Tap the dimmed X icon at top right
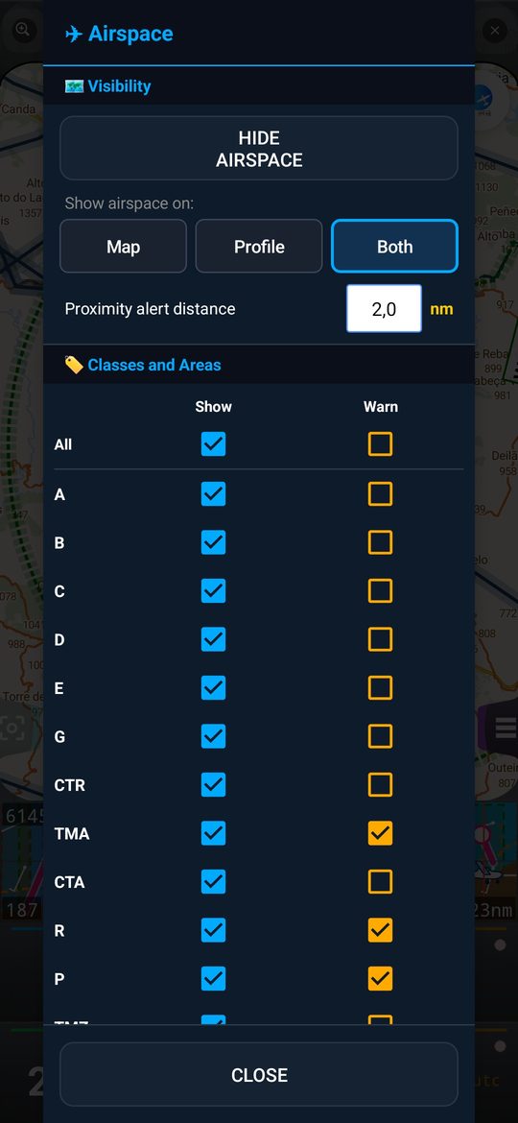This screenshot has height=1123, width=518. pos(495,31)
